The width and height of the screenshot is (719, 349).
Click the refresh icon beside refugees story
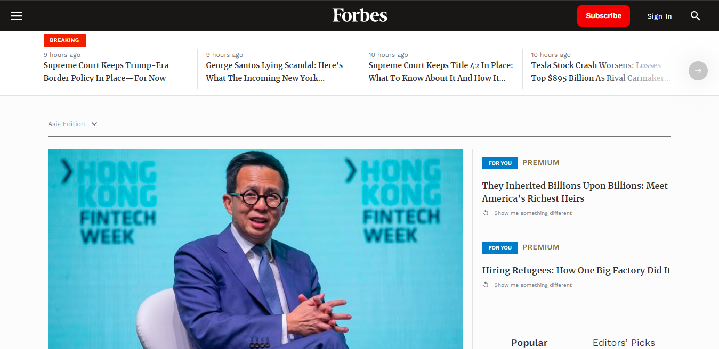(x=485, y=285)
